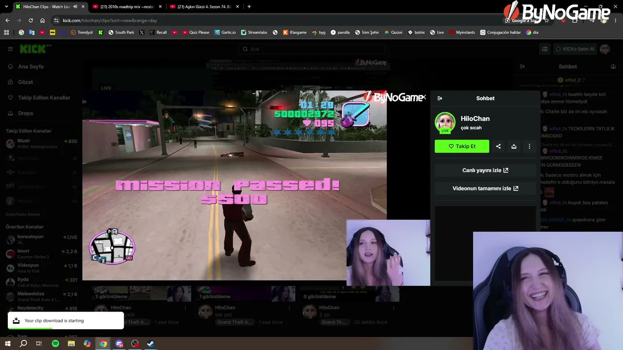
Task: Close the clip viewer with the X
Action: (423, 97)
